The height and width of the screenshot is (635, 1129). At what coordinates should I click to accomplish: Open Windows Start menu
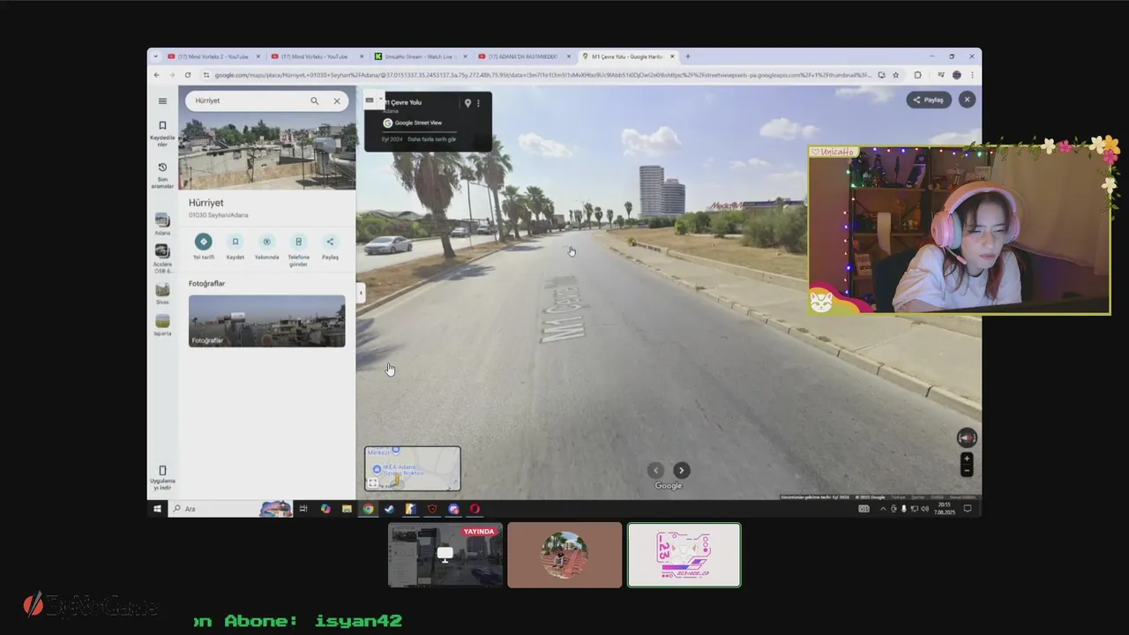click(158, 509)
